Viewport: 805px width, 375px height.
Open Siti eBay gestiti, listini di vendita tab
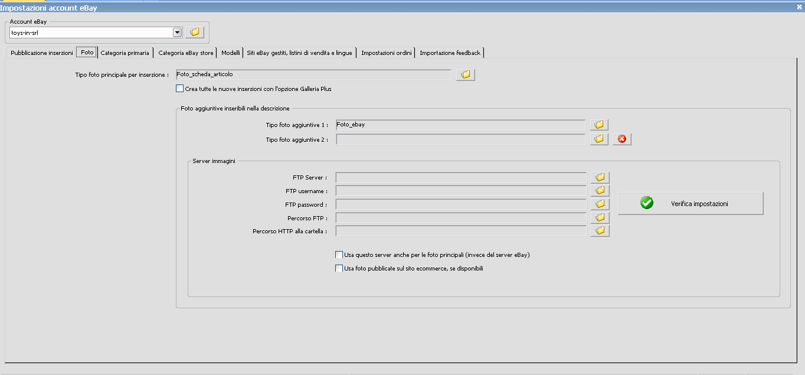tap(300, 53)
